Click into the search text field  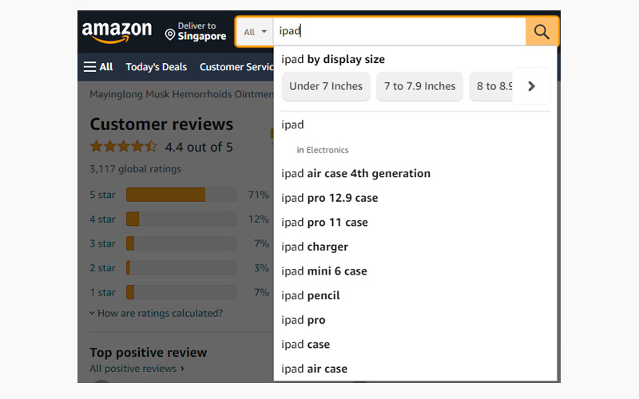point(399,32)
